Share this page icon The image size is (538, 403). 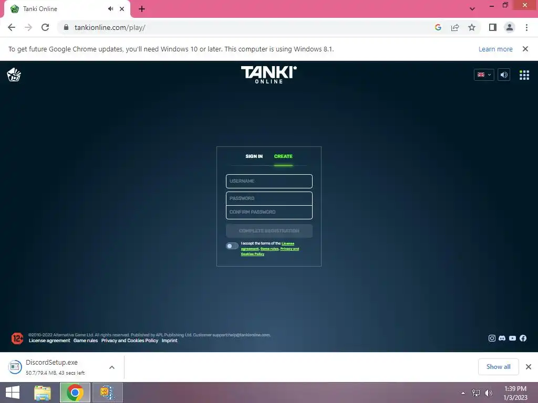(455, 27)
